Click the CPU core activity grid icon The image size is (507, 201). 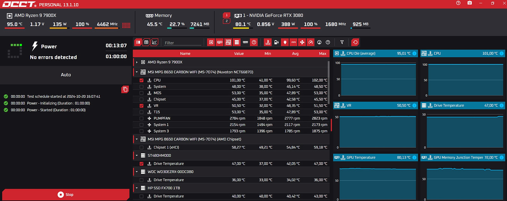coord(126,25)
